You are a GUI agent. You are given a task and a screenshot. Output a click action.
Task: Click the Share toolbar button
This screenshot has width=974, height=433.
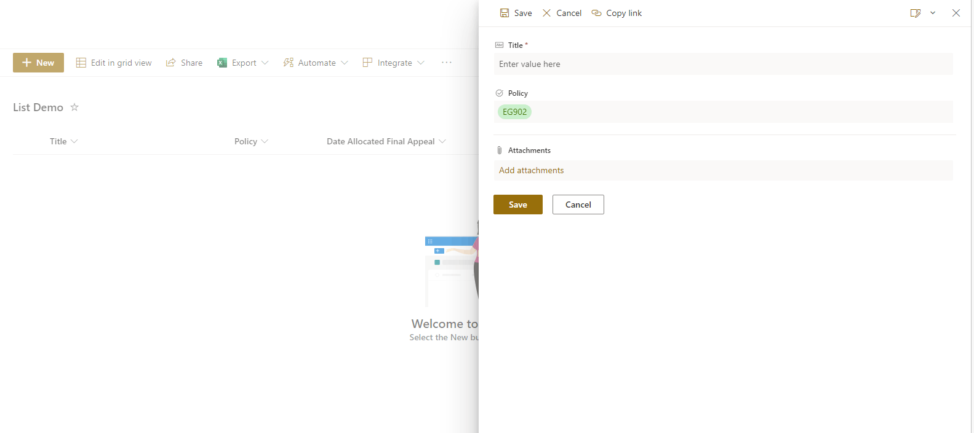[x=184, y=63]
